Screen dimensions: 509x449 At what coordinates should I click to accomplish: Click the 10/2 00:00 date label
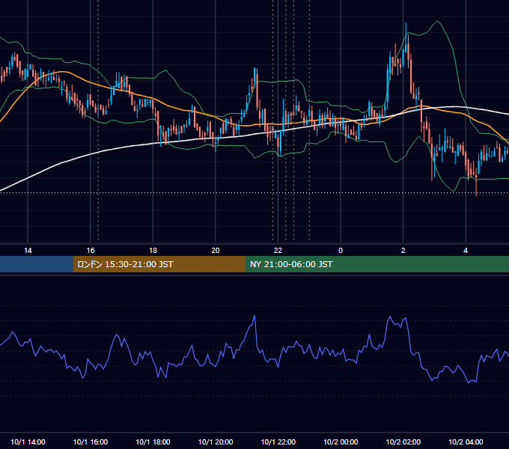coord(341,442)
